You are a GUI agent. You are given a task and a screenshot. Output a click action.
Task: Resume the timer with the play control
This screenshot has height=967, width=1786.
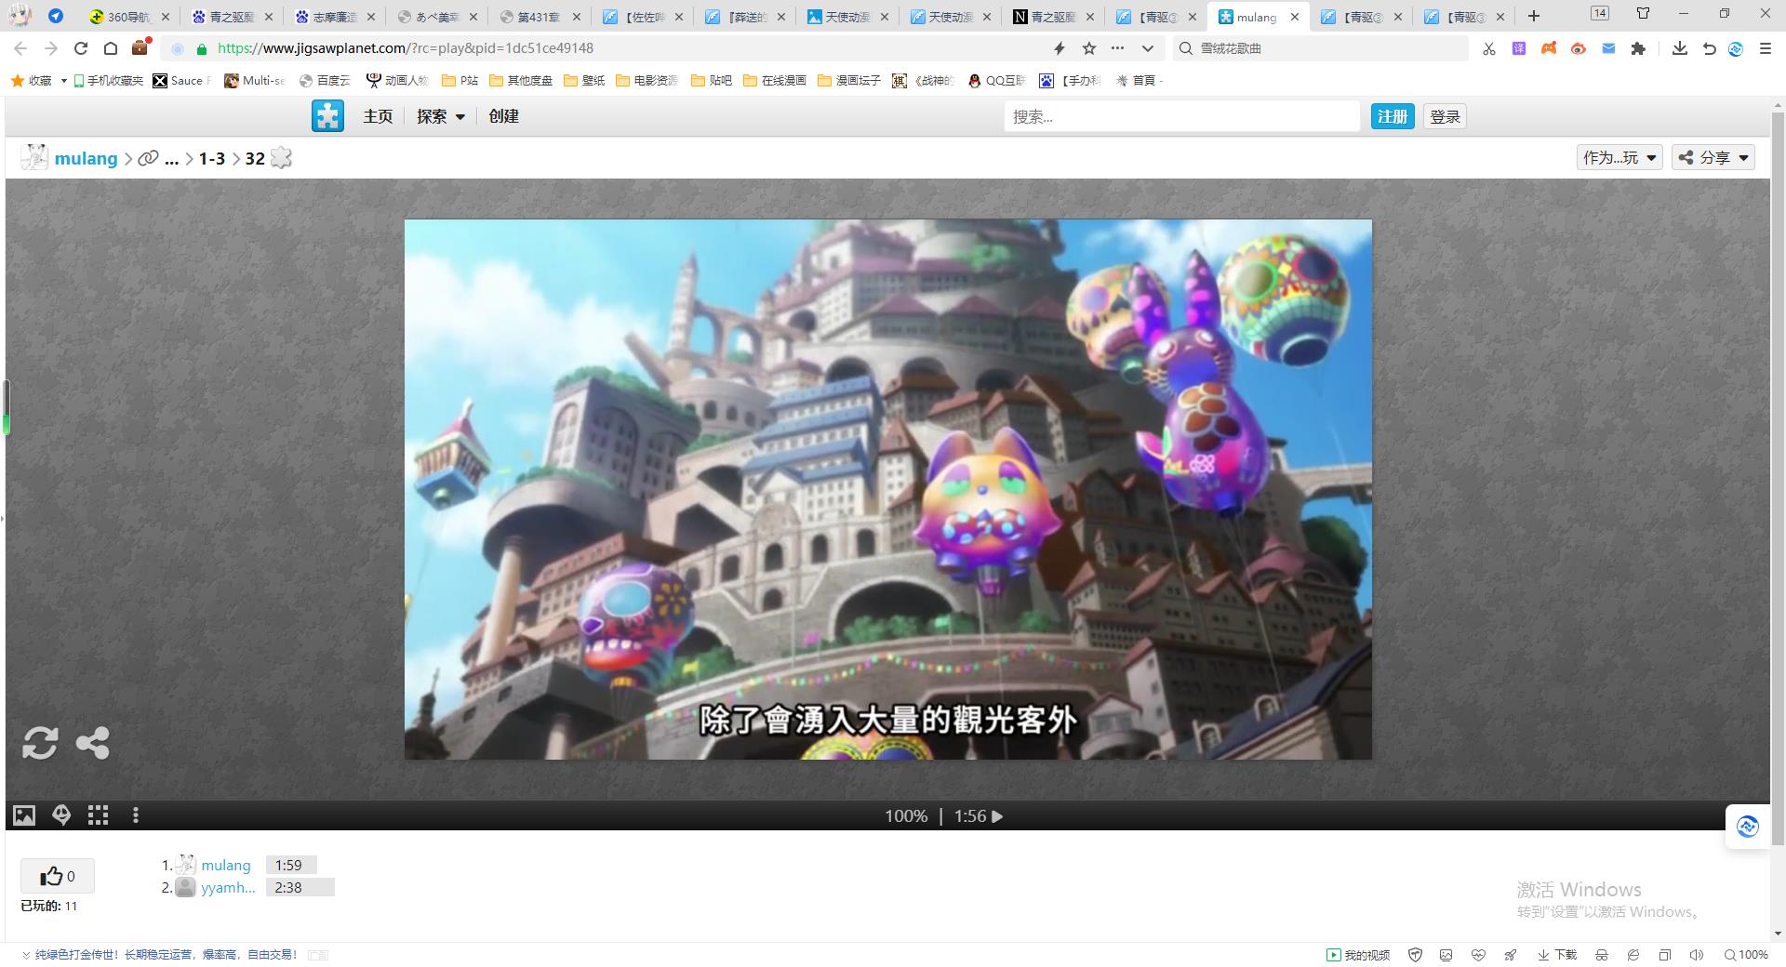(997, 816)
